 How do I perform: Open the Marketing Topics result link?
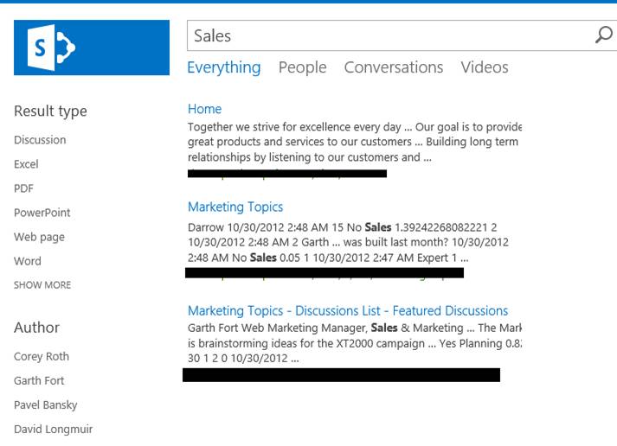[x=235, y=207]
